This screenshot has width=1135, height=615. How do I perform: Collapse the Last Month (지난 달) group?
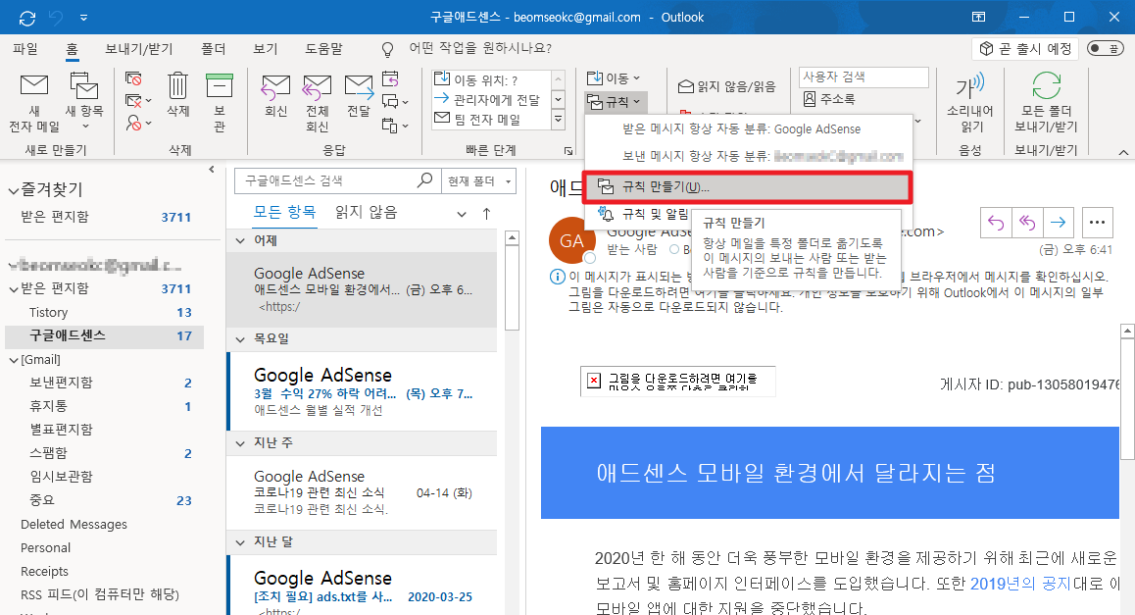click(x=240, y=542)
